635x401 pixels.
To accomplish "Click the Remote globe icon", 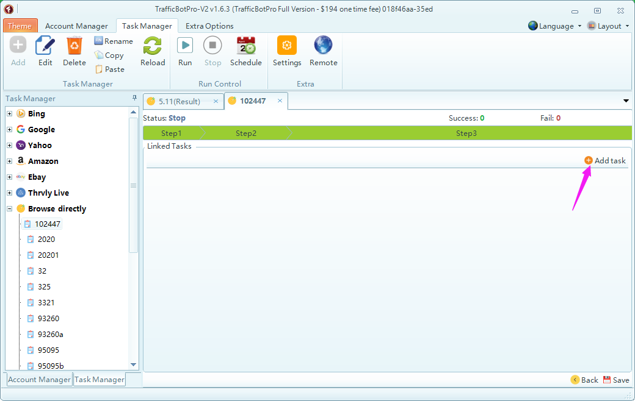I will [x=323, y=46].
